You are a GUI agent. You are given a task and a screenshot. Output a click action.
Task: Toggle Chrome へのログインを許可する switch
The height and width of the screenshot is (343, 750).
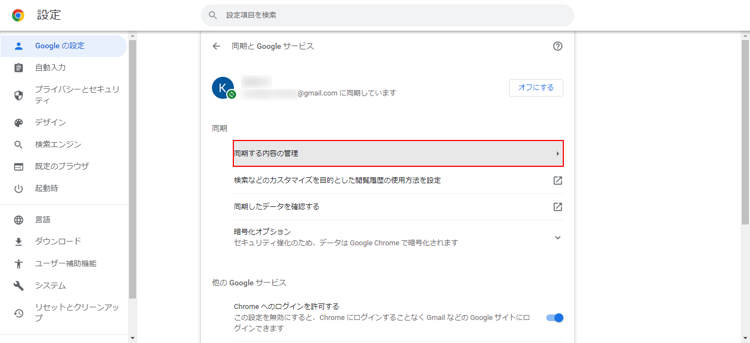click(555, 318)
